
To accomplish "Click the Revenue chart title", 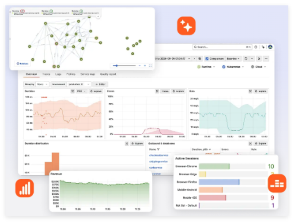I will click(x=56, y=174).
